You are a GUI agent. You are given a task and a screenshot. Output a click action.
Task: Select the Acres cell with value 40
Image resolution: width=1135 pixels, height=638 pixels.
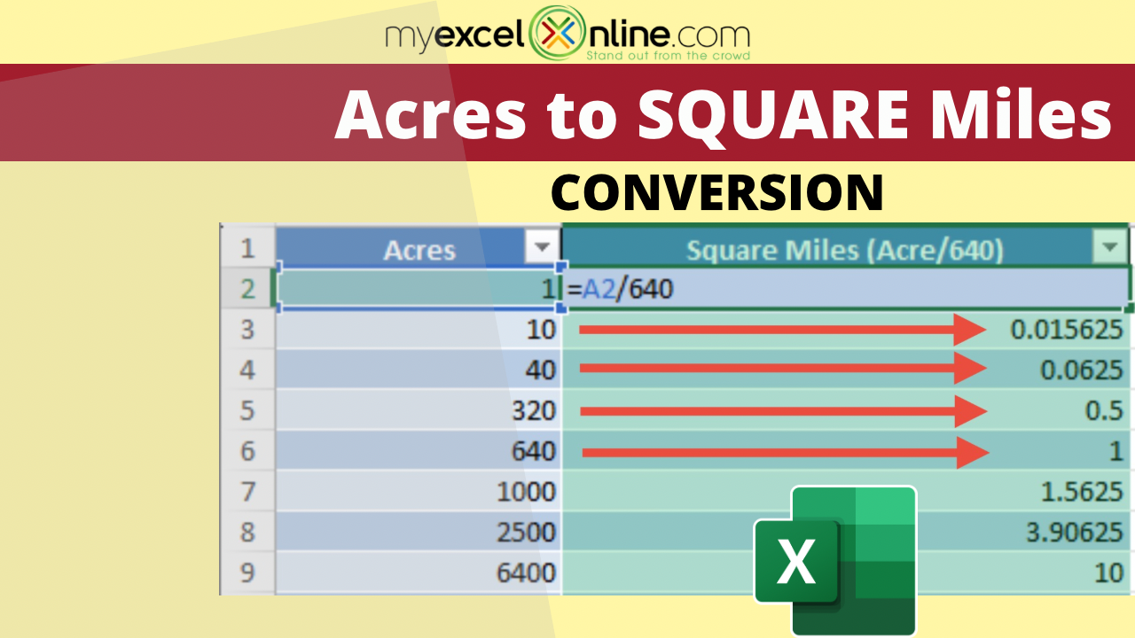[419, 370]
